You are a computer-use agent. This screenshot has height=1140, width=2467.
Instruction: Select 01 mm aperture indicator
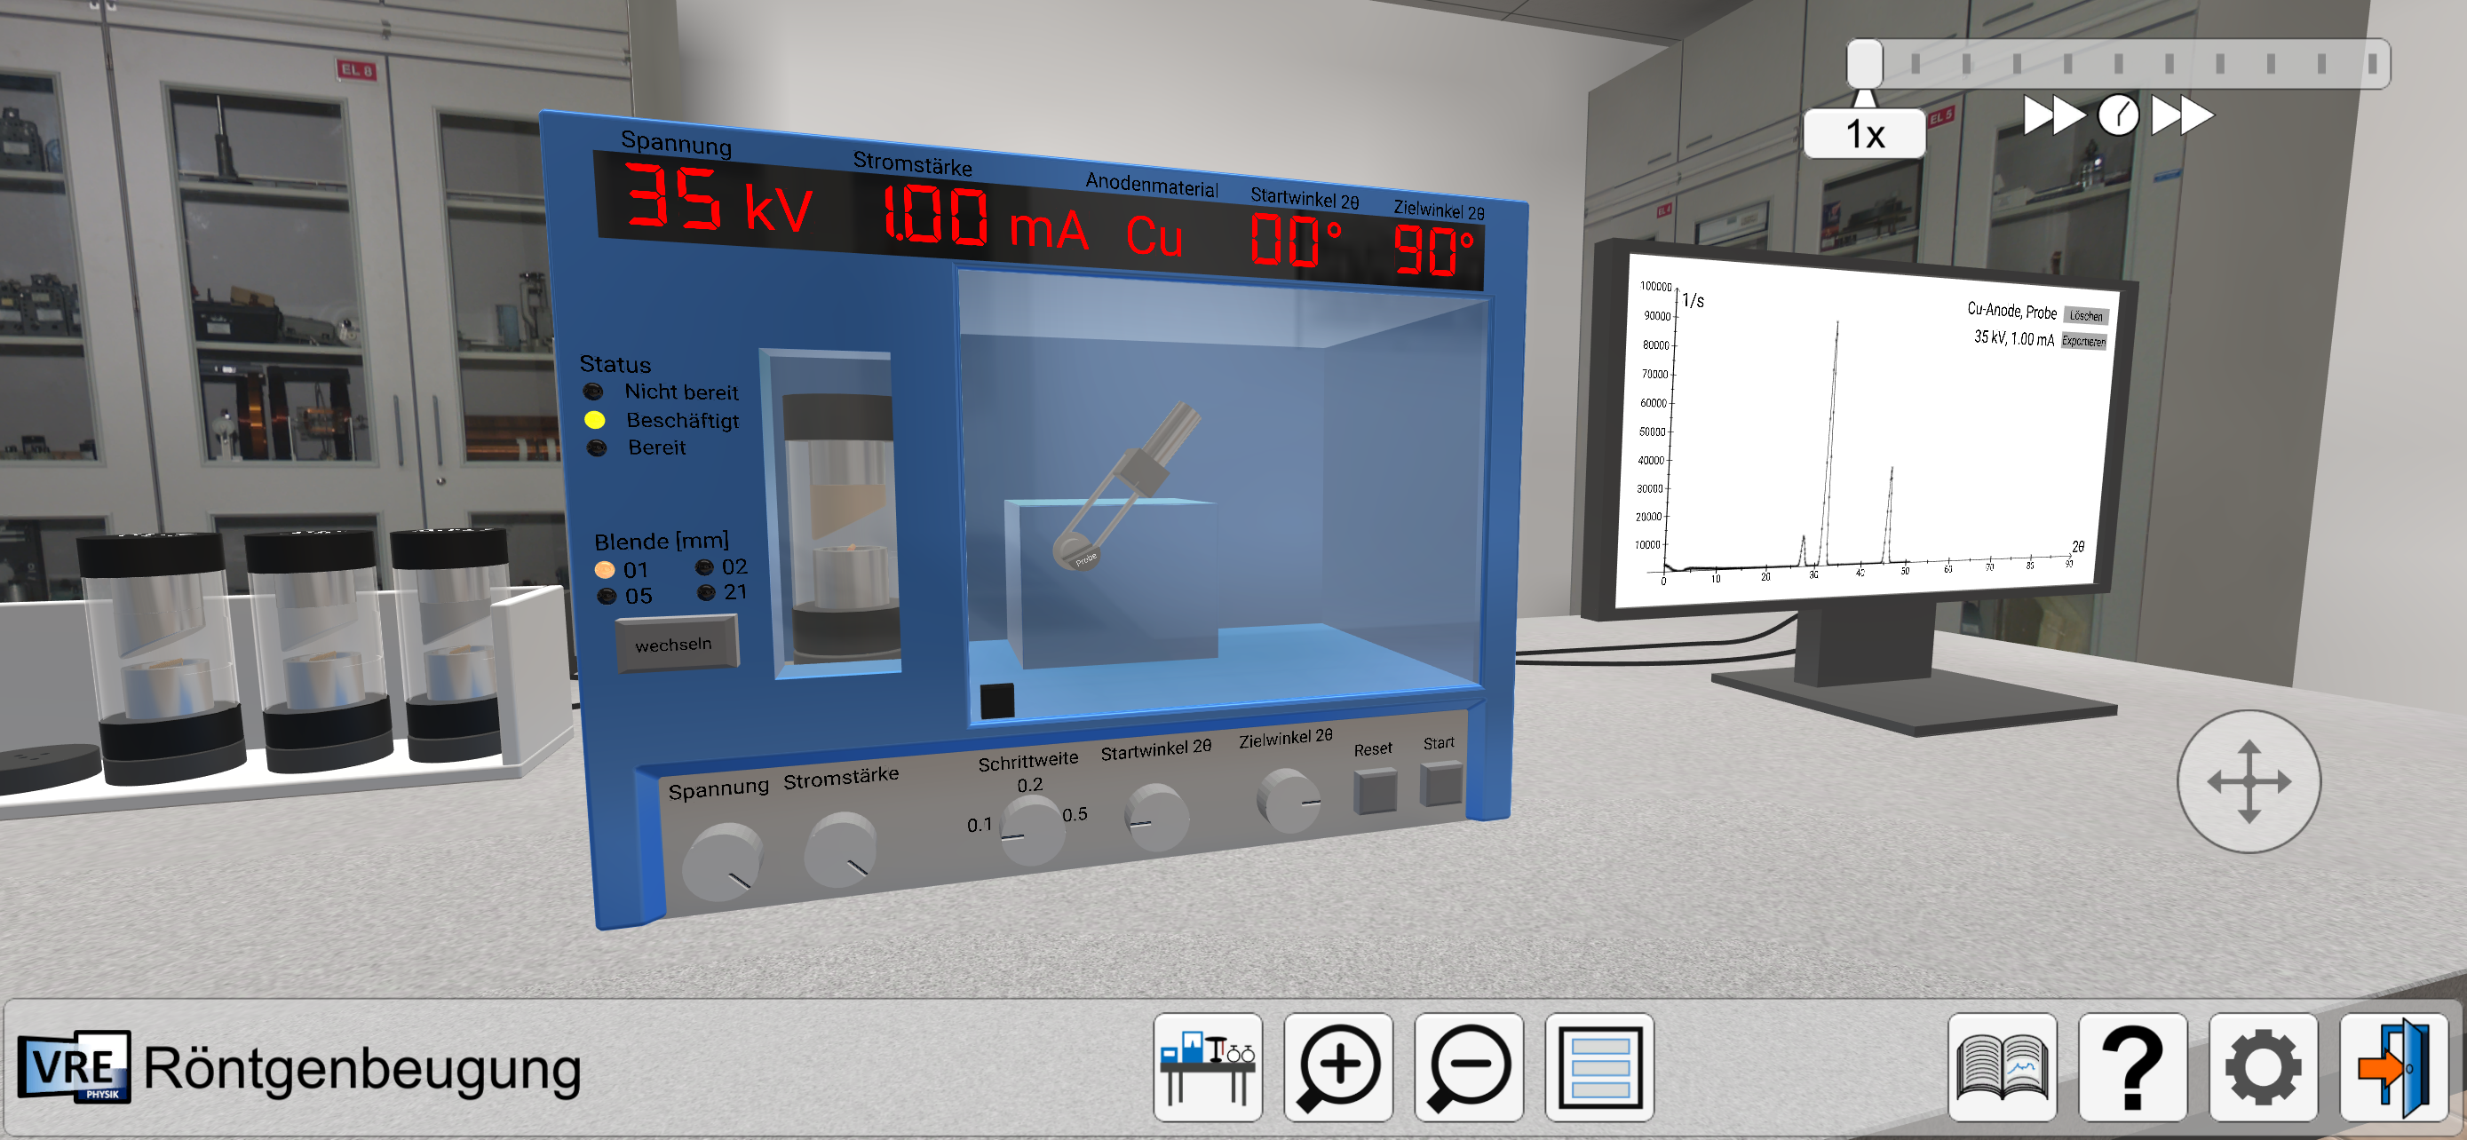pos(604,569)
